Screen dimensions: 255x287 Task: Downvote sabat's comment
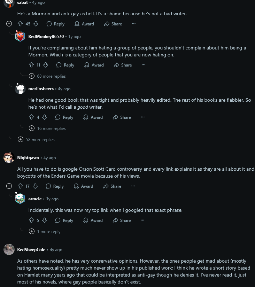[36, 24]
